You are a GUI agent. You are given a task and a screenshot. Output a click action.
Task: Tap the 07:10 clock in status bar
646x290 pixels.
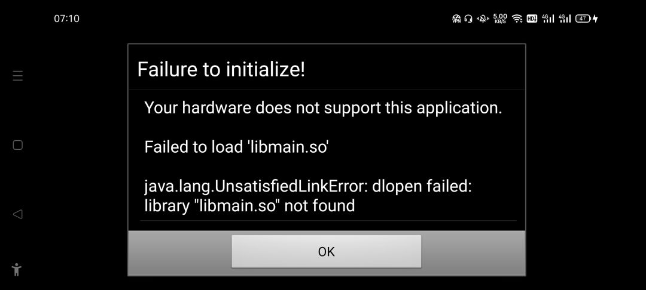[x=66, y=18]
